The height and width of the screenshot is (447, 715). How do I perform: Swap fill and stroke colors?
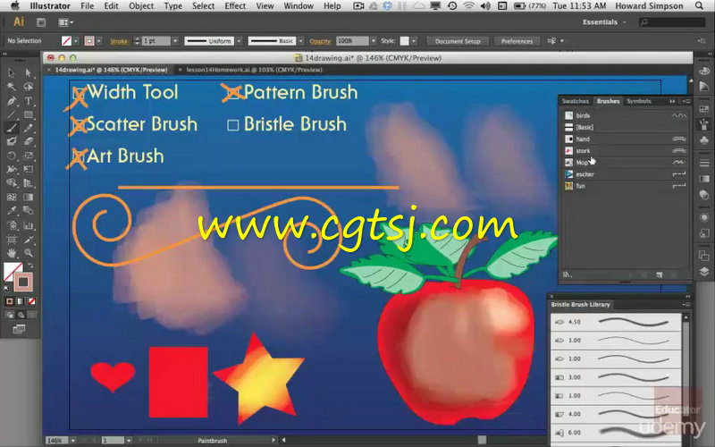30,266
